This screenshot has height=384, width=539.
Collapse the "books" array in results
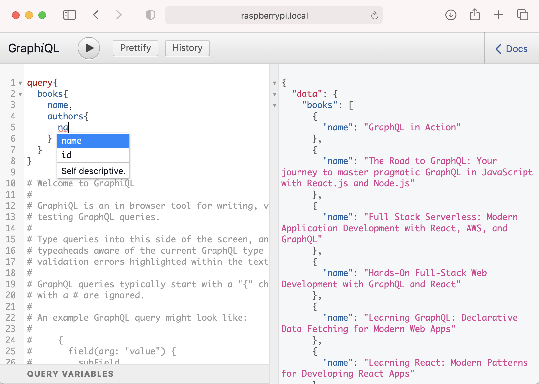click(x=275, y=106)
